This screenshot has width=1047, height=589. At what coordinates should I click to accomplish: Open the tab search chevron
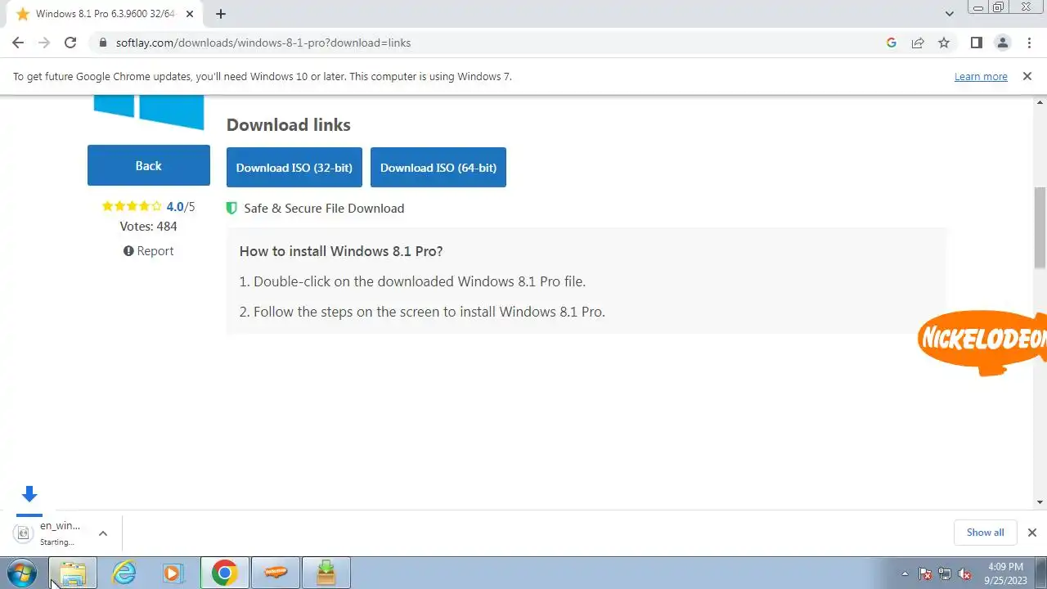(x=950, y=14)
